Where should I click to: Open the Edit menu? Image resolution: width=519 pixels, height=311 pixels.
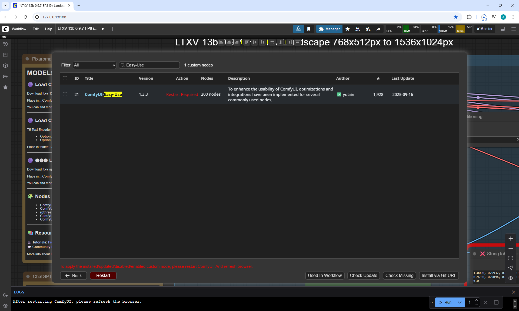35,29
